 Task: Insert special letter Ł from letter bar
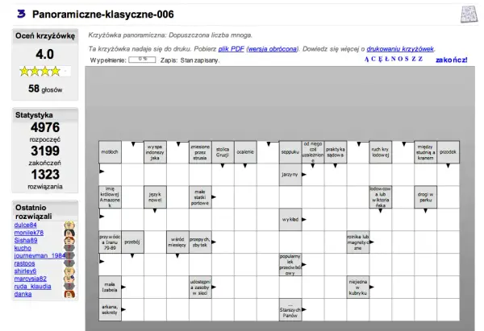click(387, 59)
